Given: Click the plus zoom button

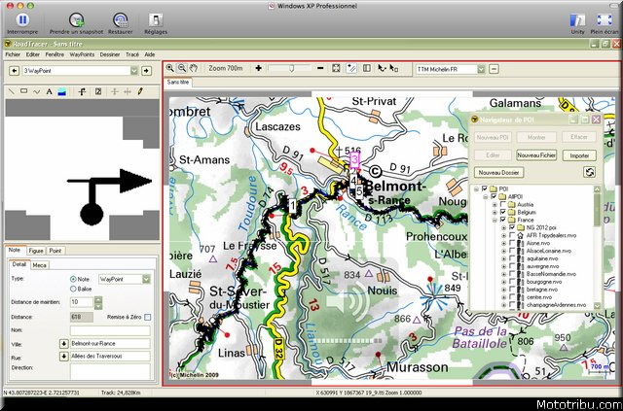Looking at the screenshot, I should point(258,68).
